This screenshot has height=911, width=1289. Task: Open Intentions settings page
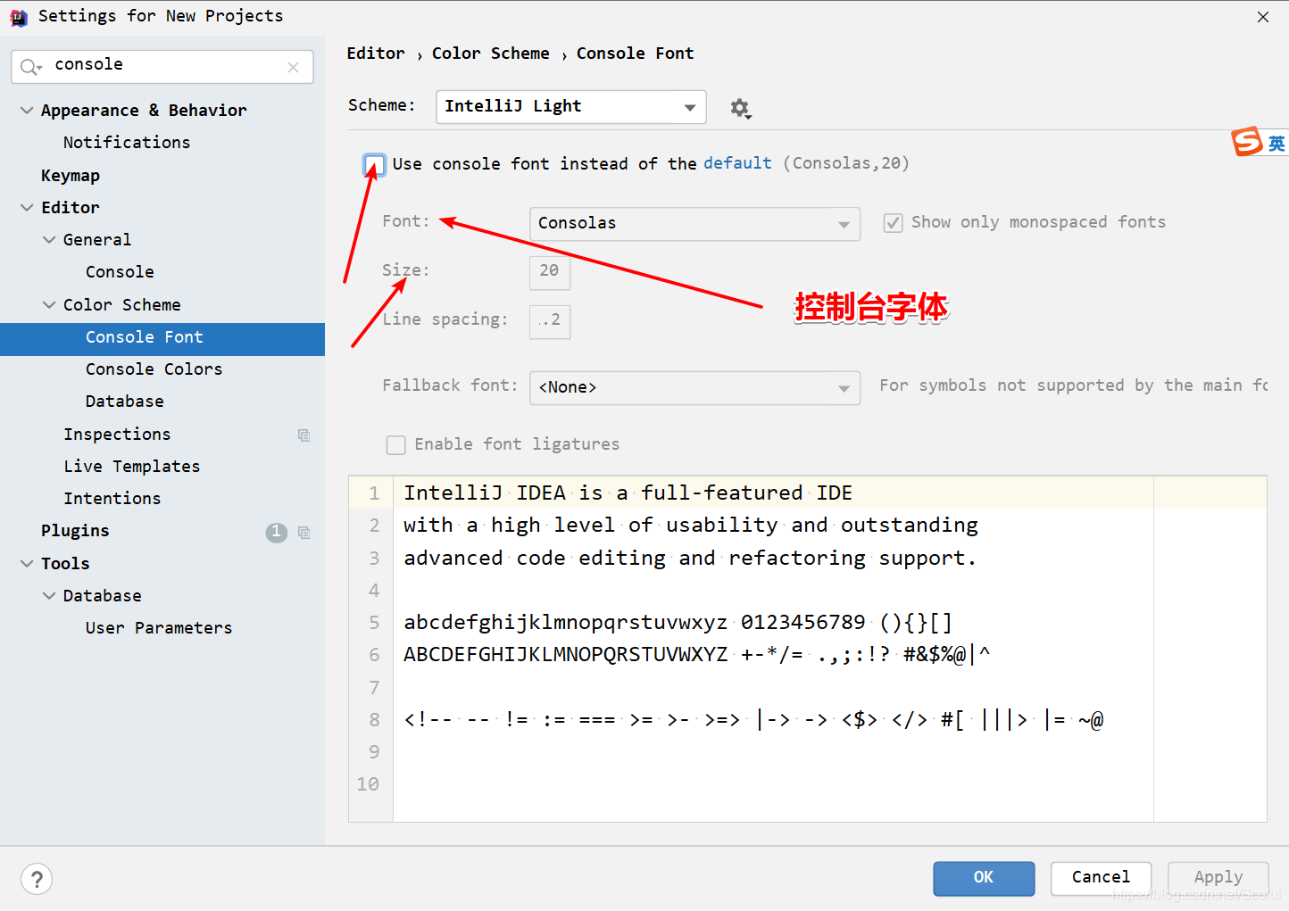(x=112, y=499)
